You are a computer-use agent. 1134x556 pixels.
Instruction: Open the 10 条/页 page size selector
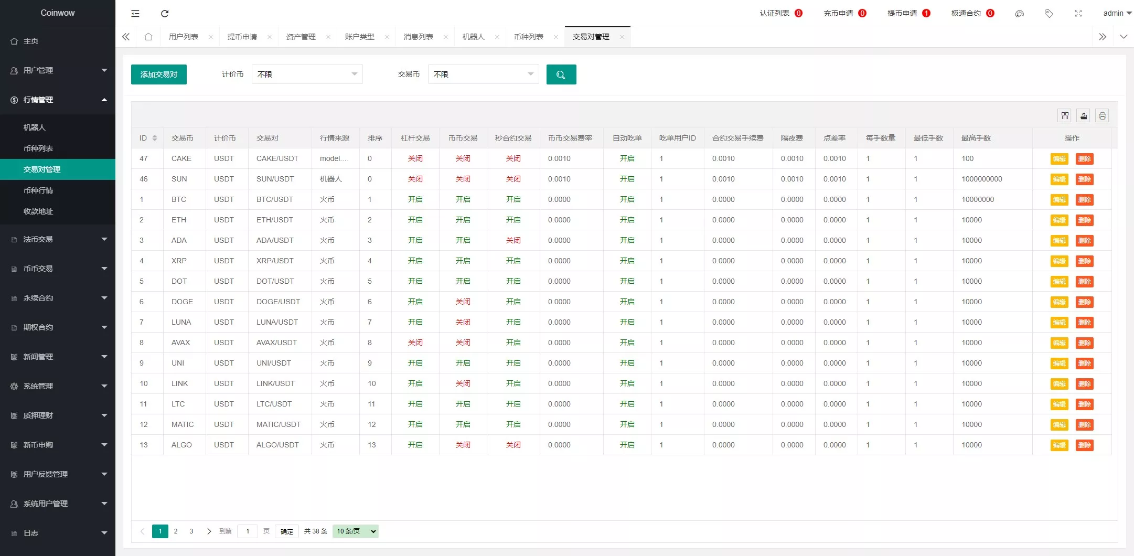356,531
